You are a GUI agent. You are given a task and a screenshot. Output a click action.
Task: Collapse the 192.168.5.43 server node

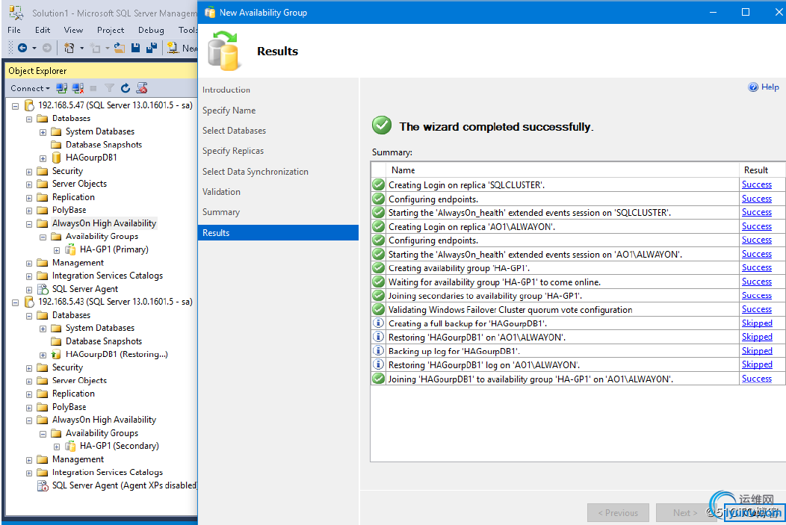(16, 302)
